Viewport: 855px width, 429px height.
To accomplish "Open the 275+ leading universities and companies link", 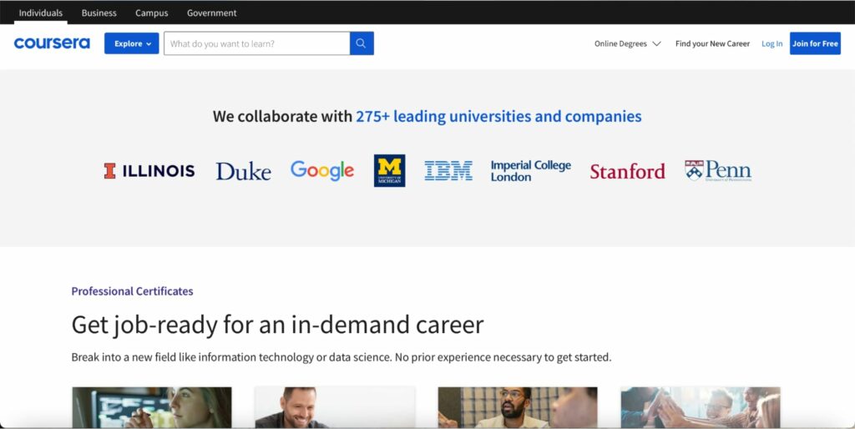I will (x=498, y=116).
